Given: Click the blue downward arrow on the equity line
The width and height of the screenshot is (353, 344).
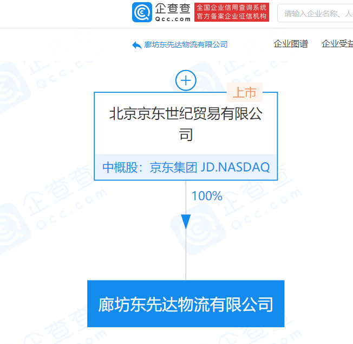Looking at the screenshot, I should point(186,222).
